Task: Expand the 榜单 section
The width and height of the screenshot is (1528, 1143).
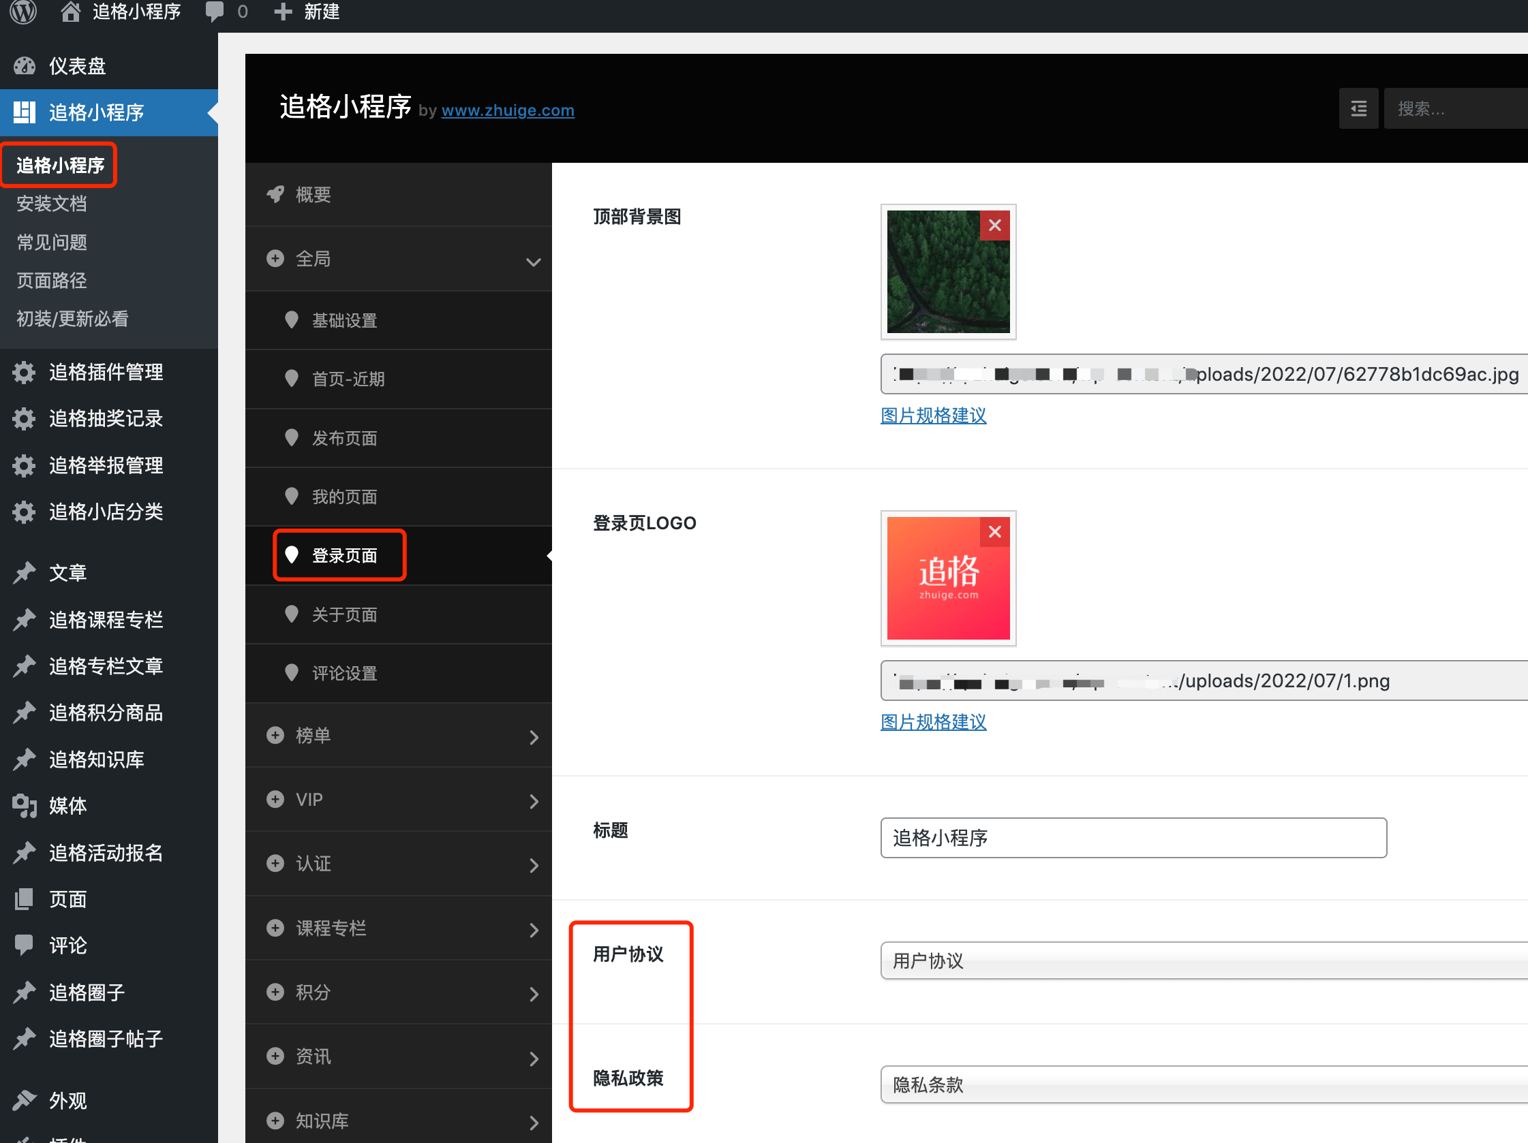Action: pyautogui.click(x=399, y=736)
